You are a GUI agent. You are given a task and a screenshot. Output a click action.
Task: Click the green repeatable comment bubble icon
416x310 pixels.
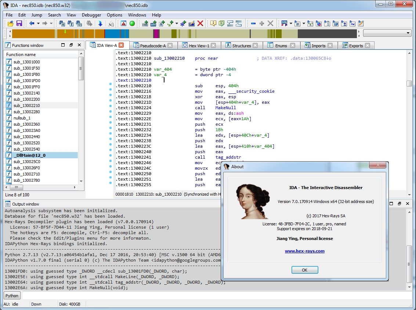(x=221, y=23)
